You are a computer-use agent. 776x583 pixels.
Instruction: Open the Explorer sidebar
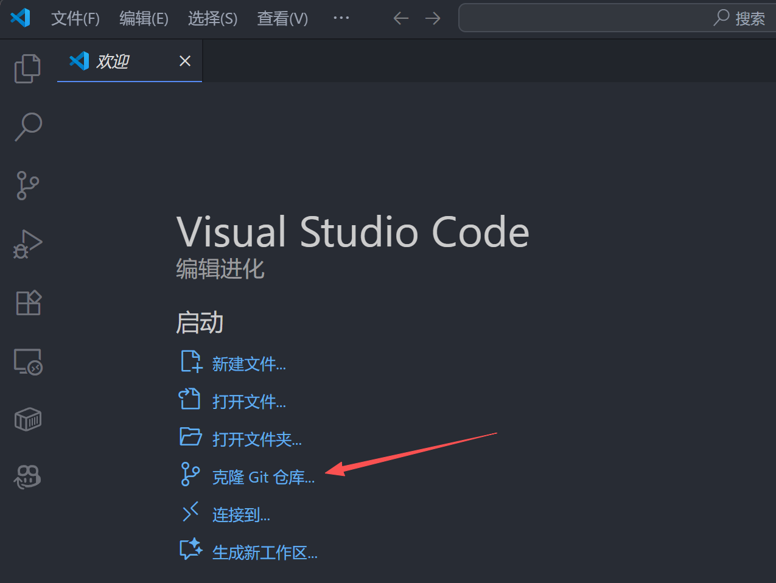(x=27, y=68)
